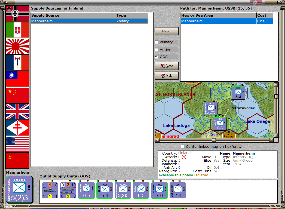Click the Fine cost cell
285x209 pixels.
265,21
